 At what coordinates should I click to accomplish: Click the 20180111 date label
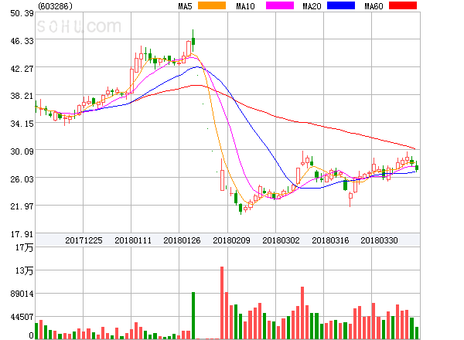(133, 240)
